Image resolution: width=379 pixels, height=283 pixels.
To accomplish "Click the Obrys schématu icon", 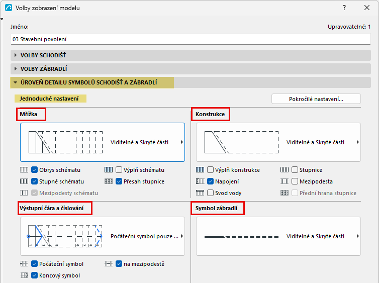I will pyautogui.click(x=24, y=170).
